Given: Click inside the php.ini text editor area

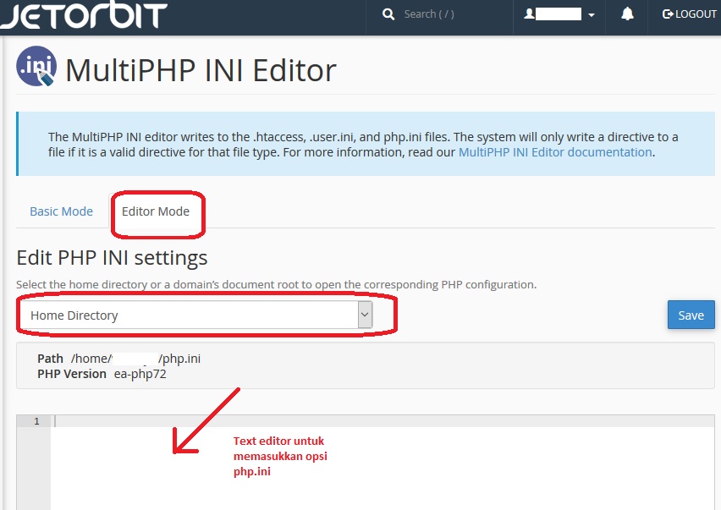Looking at the screenshot, I should click(x=383, y=464).
